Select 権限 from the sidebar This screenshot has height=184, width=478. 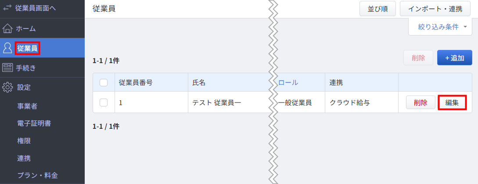pyautogui.click(x=24, y=141)
